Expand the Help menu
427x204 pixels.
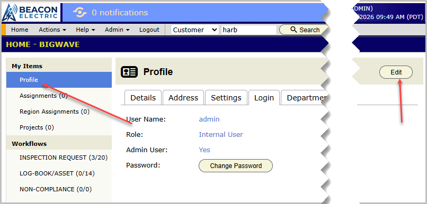click(85, 30)
